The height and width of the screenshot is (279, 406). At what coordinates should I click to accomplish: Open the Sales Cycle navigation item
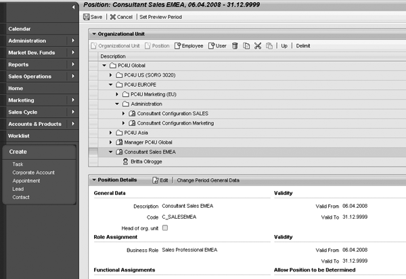[39, 112]
